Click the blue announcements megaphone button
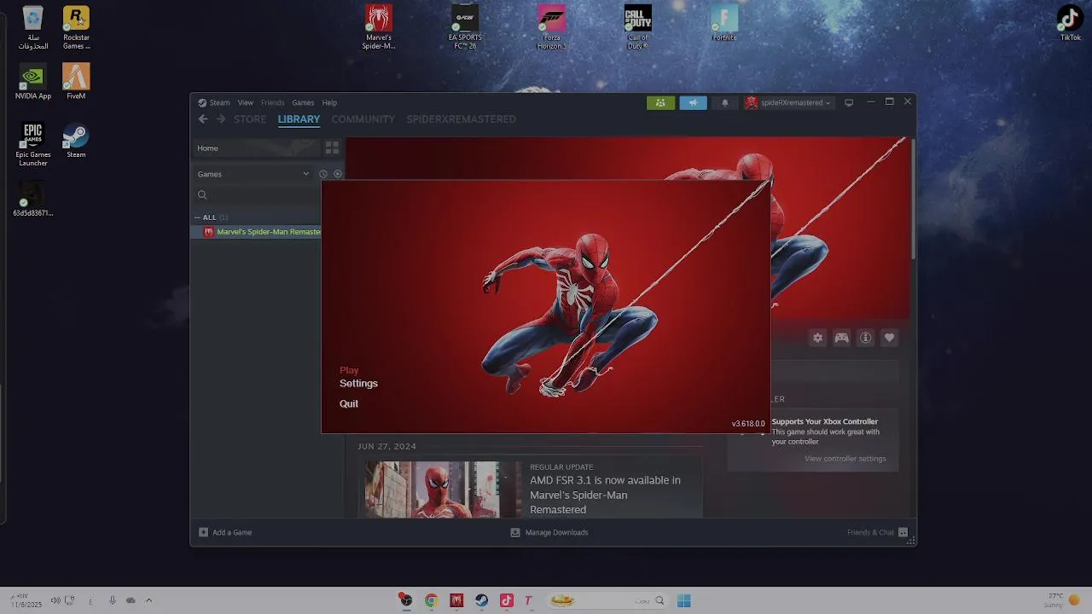1092x614 pixels. [x=693, y=102]
